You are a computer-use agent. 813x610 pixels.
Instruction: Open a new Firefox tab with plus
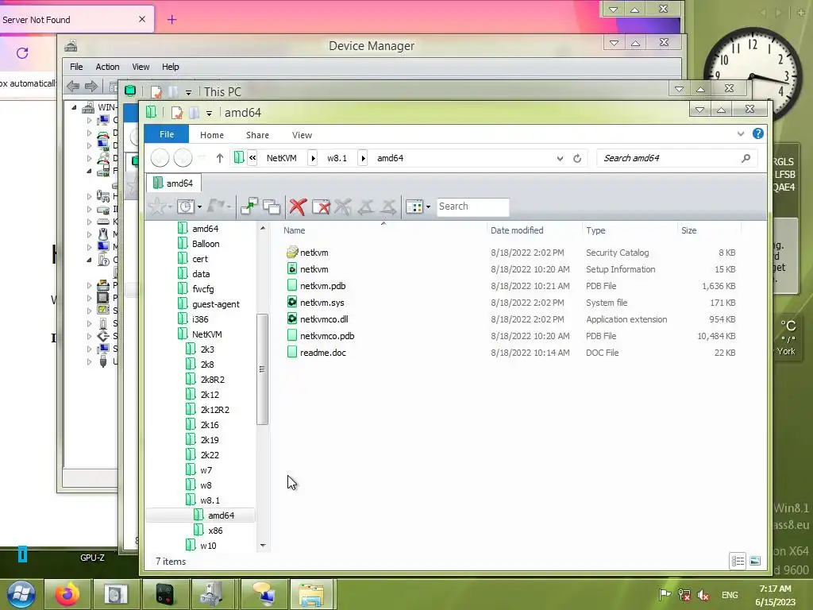[x=172, y=20]
